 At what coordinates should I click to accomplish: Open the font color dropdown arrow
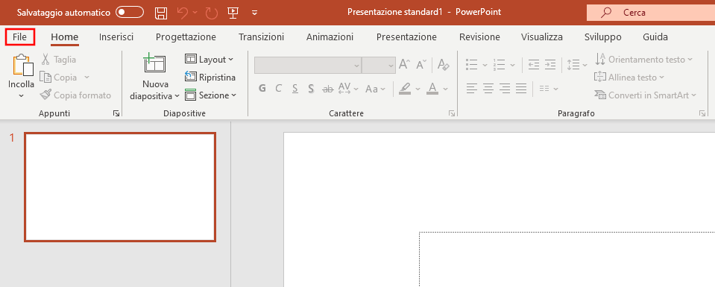click(446, 89)
